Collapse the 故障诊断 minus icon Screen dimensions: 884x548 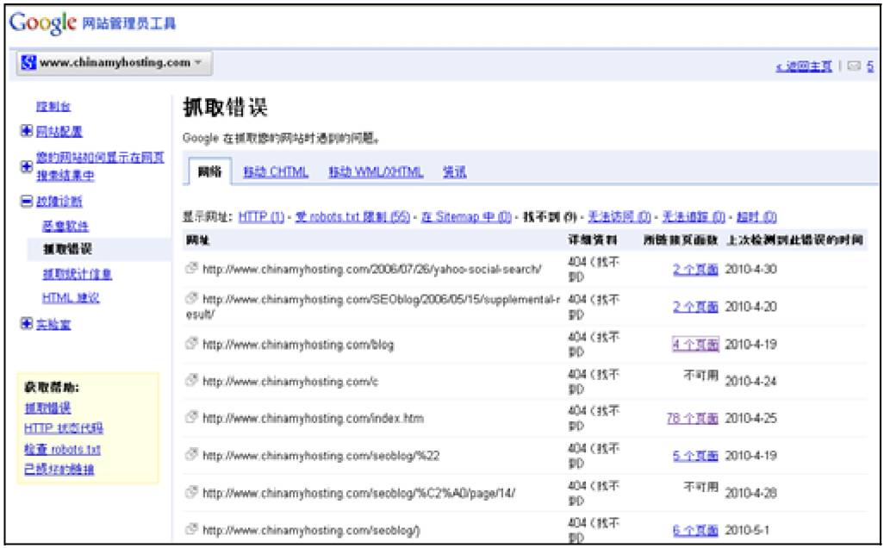[26, 201]
